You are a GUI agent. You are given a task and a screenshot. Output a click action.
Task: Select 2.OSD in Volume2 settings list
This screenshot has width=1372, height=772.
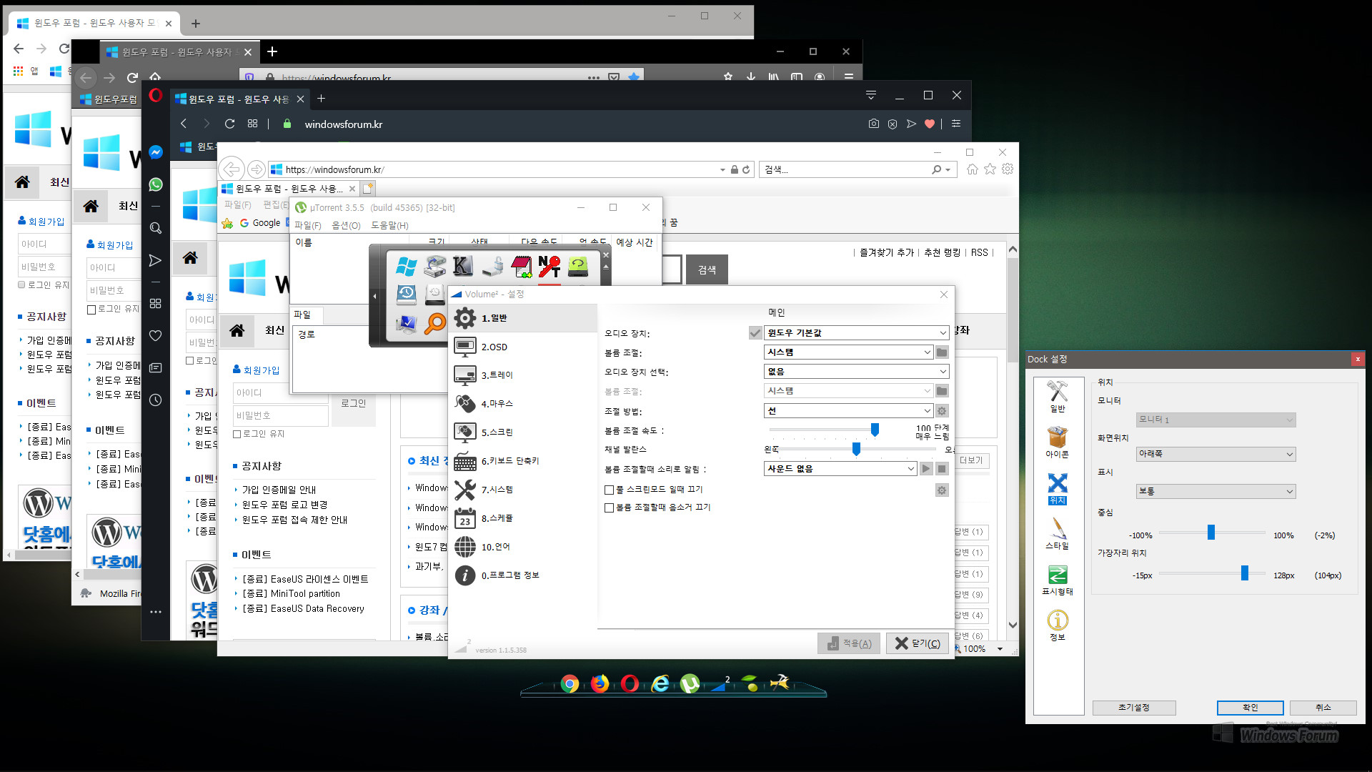coord(522,347)
